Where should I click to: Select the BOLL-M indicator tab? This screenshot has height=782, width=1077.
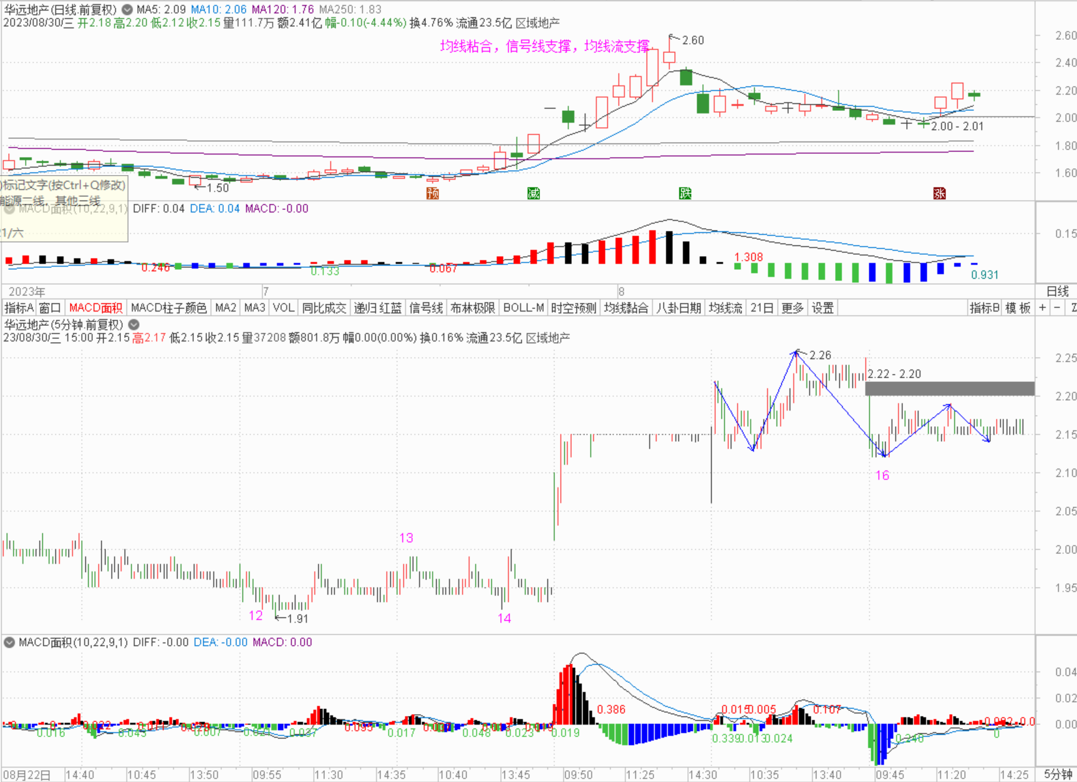click(524, 308)
